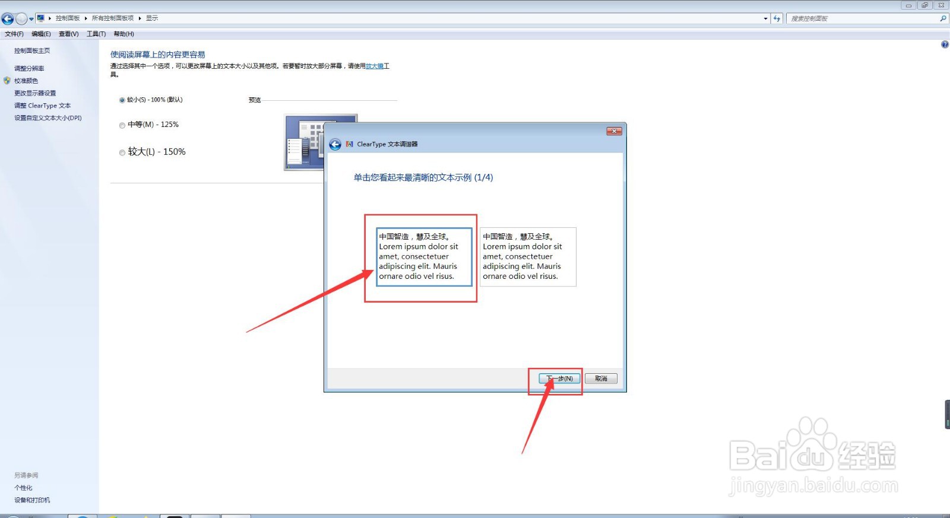The width and height of the screenshot is (950, 518).
Task: Select 较小(S) - 100% radio button
Action: point(122,100)
